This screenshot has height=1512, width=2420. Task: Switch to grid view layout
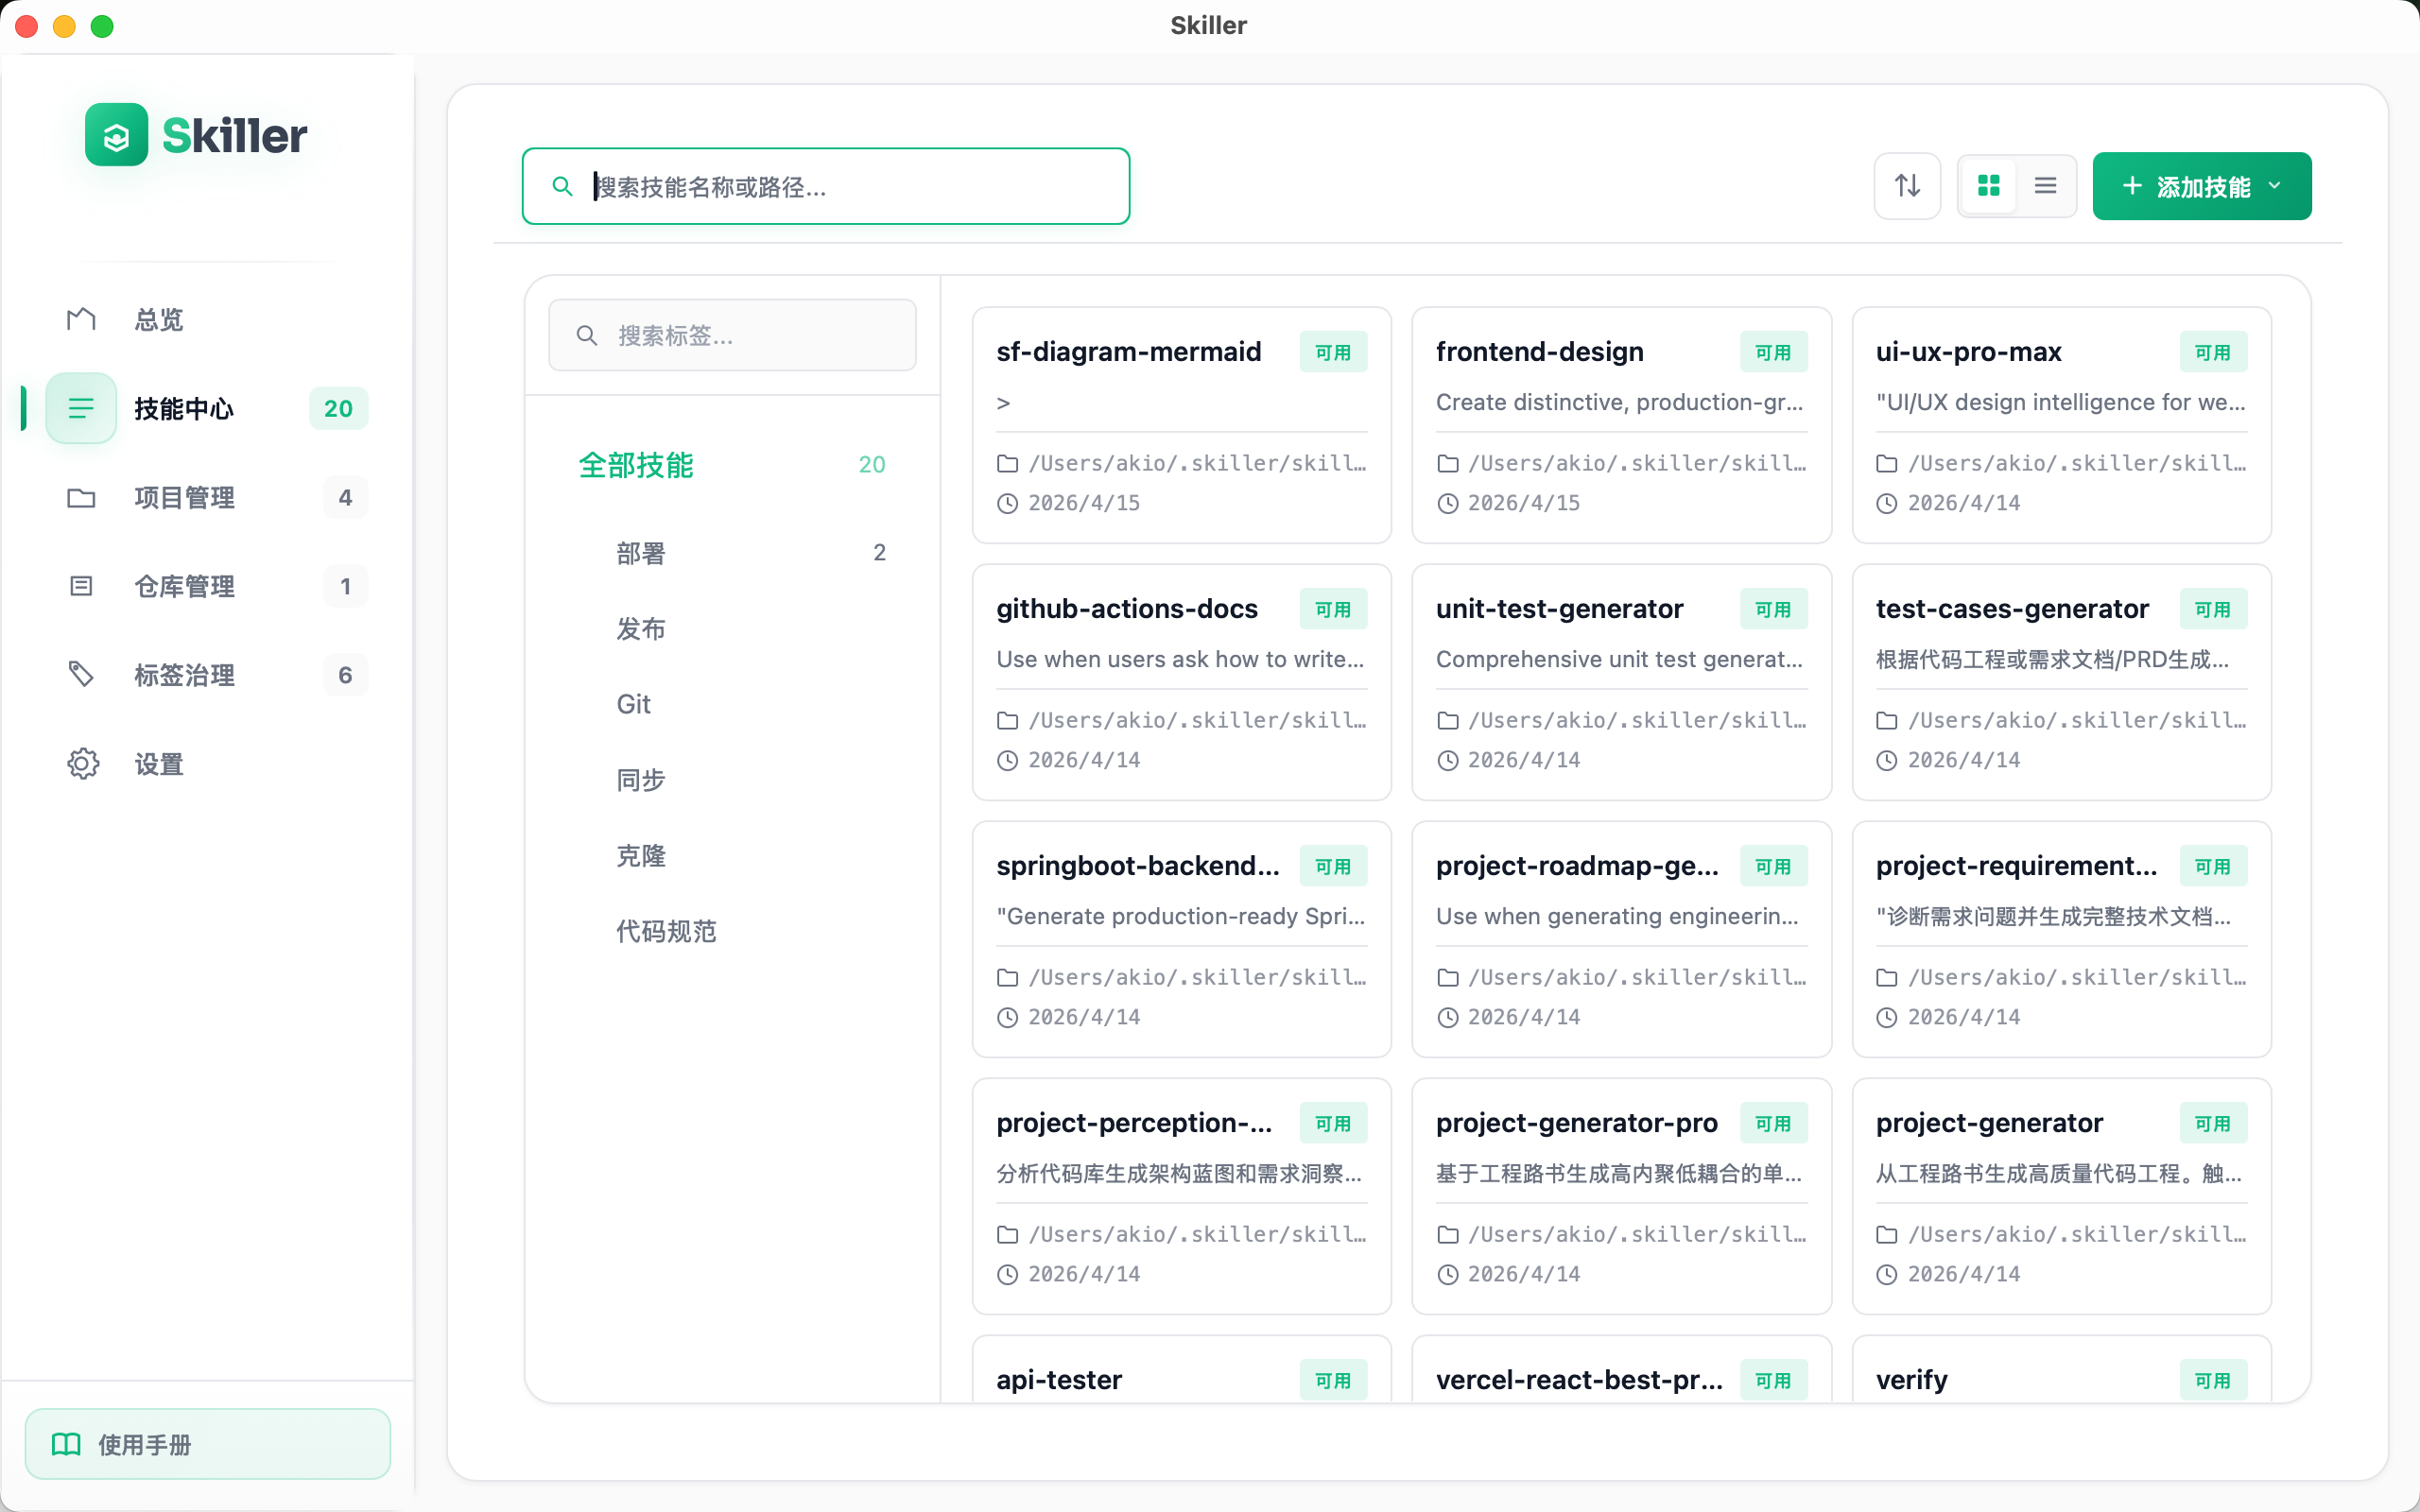pyautogui.click(x=1989, y=185)
